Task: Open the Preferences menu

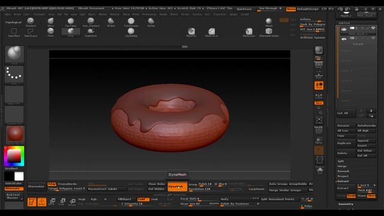Action: tap(149, 14)
